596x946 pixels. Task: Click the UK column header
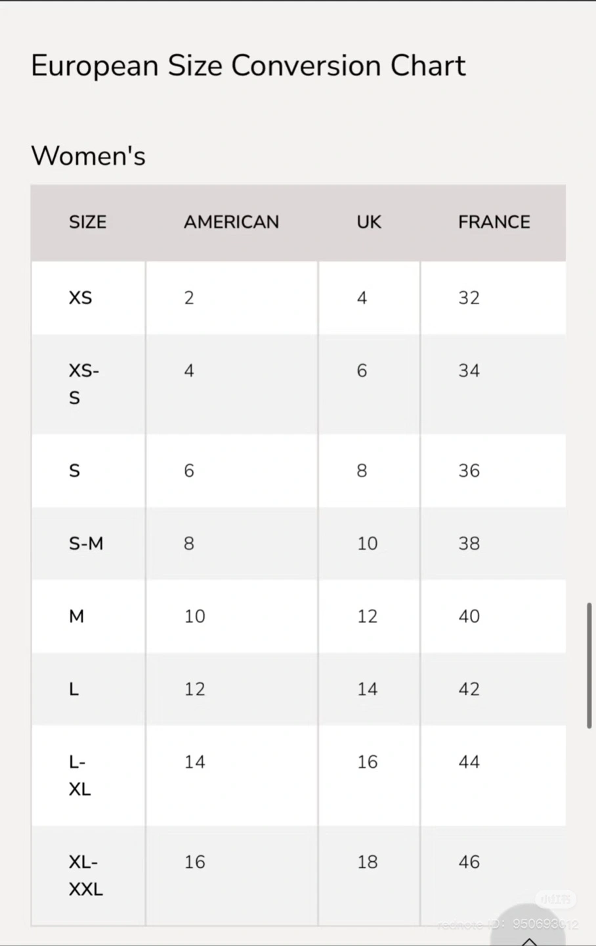[x=368, y=222]
